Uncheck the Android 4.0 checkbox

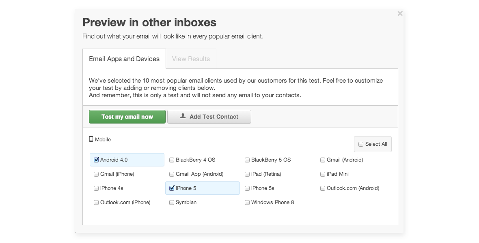click(96, 160)
